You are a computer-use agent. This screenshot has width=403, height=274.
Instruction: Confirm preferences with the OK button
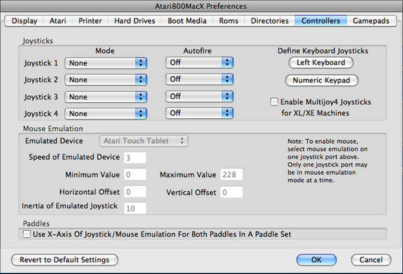[316, 259]
